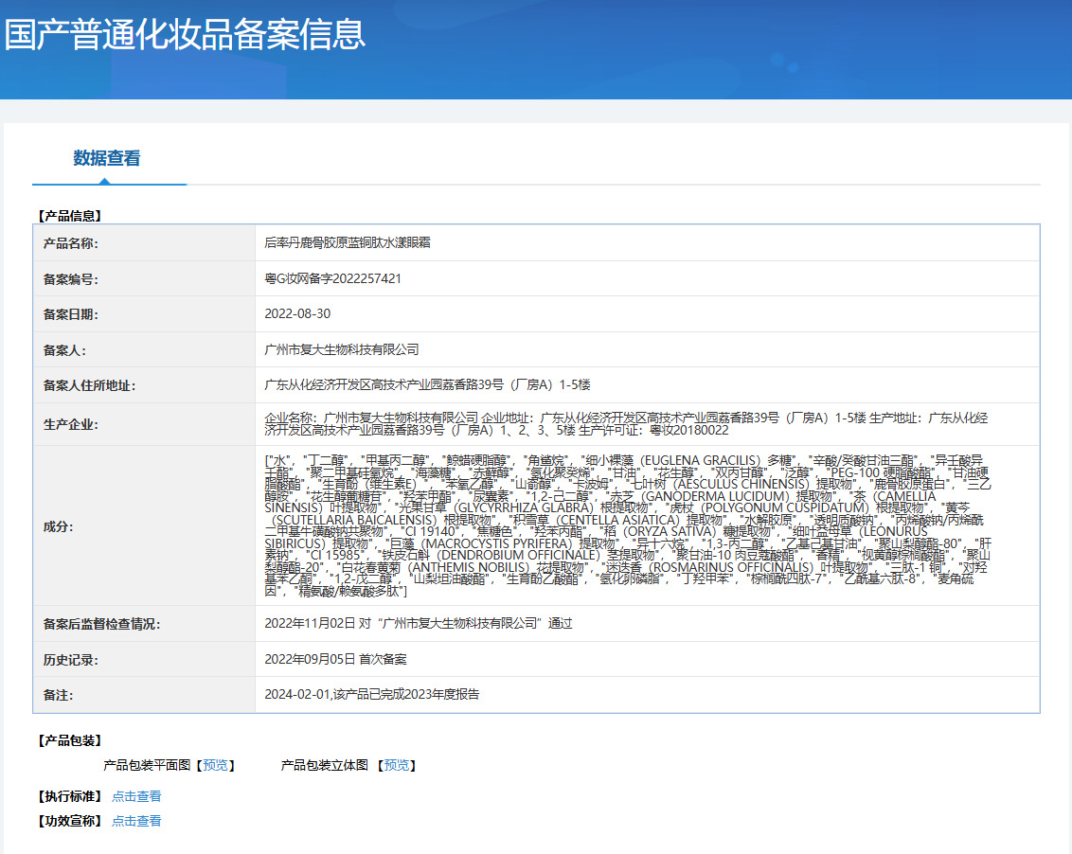The height and width of the screenshot is (854, 1072).
Task: Click the 2024-02-01 annual report remark
Action: click(372, 695)
